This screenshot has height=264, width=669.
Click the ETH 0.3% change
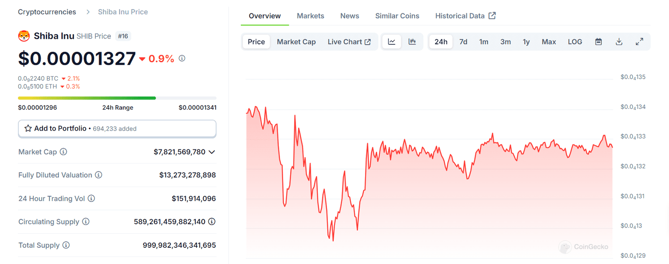coord(70,87)
